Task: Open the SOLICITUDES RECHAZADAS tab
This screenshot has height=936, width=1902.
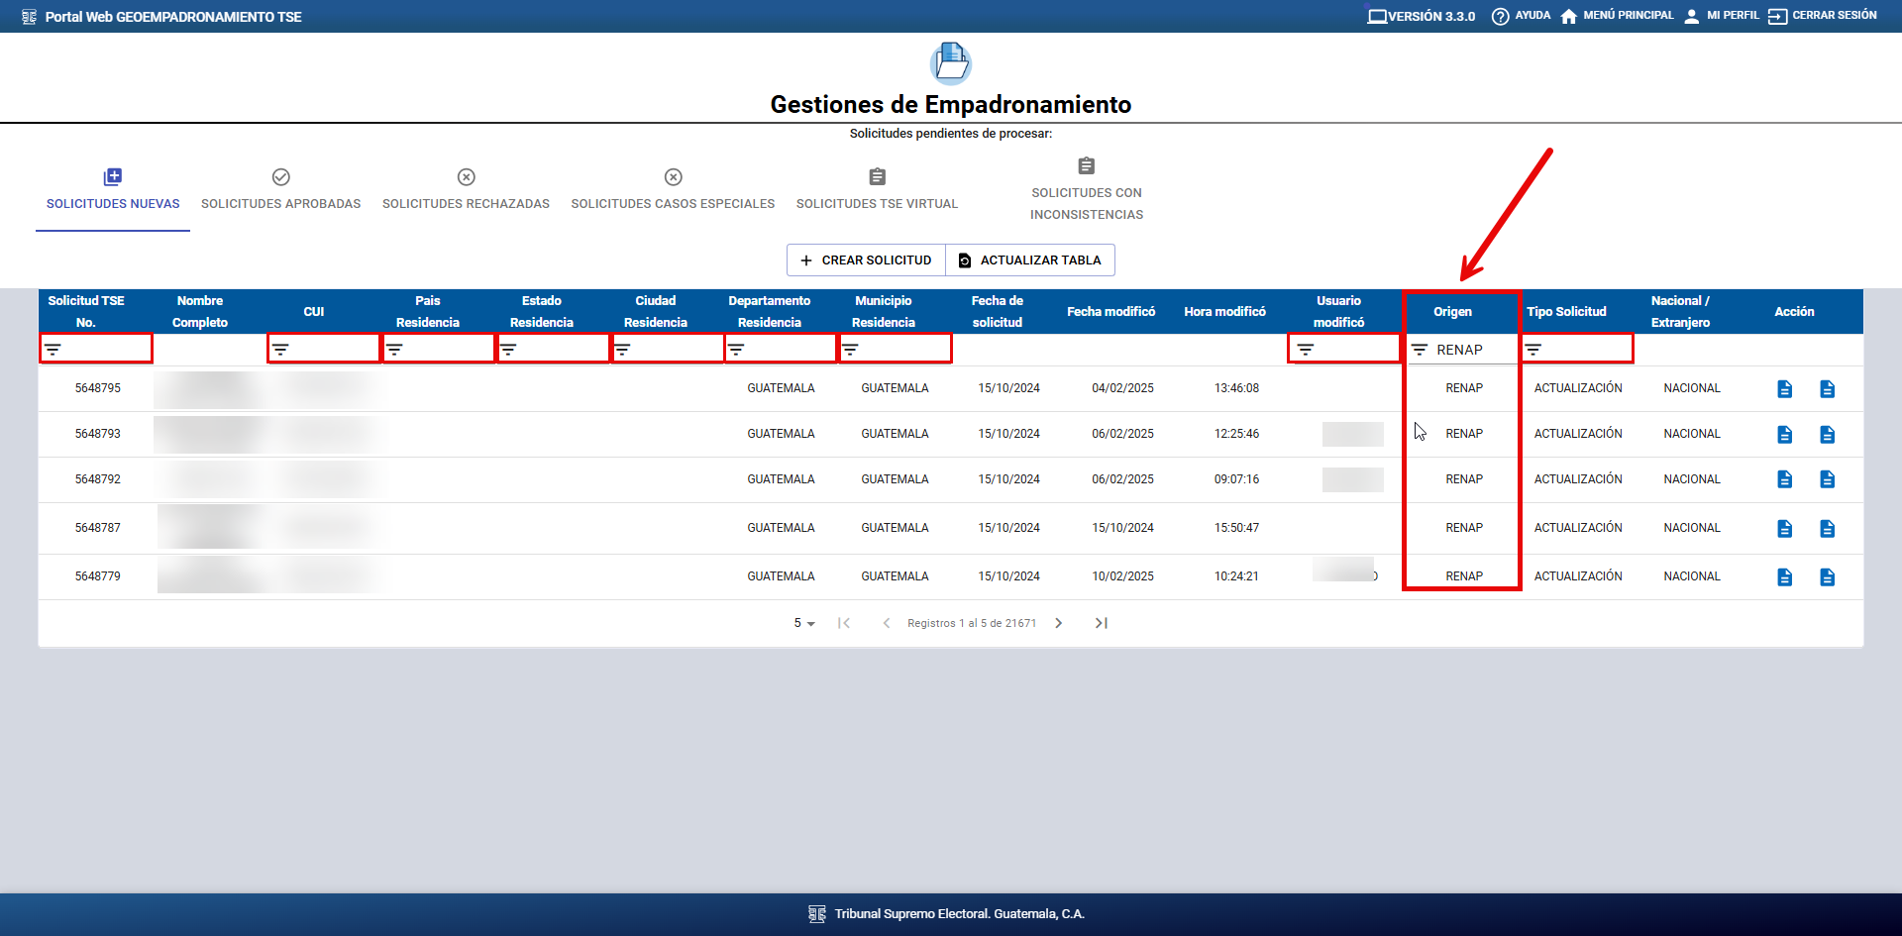Action: 466,190
